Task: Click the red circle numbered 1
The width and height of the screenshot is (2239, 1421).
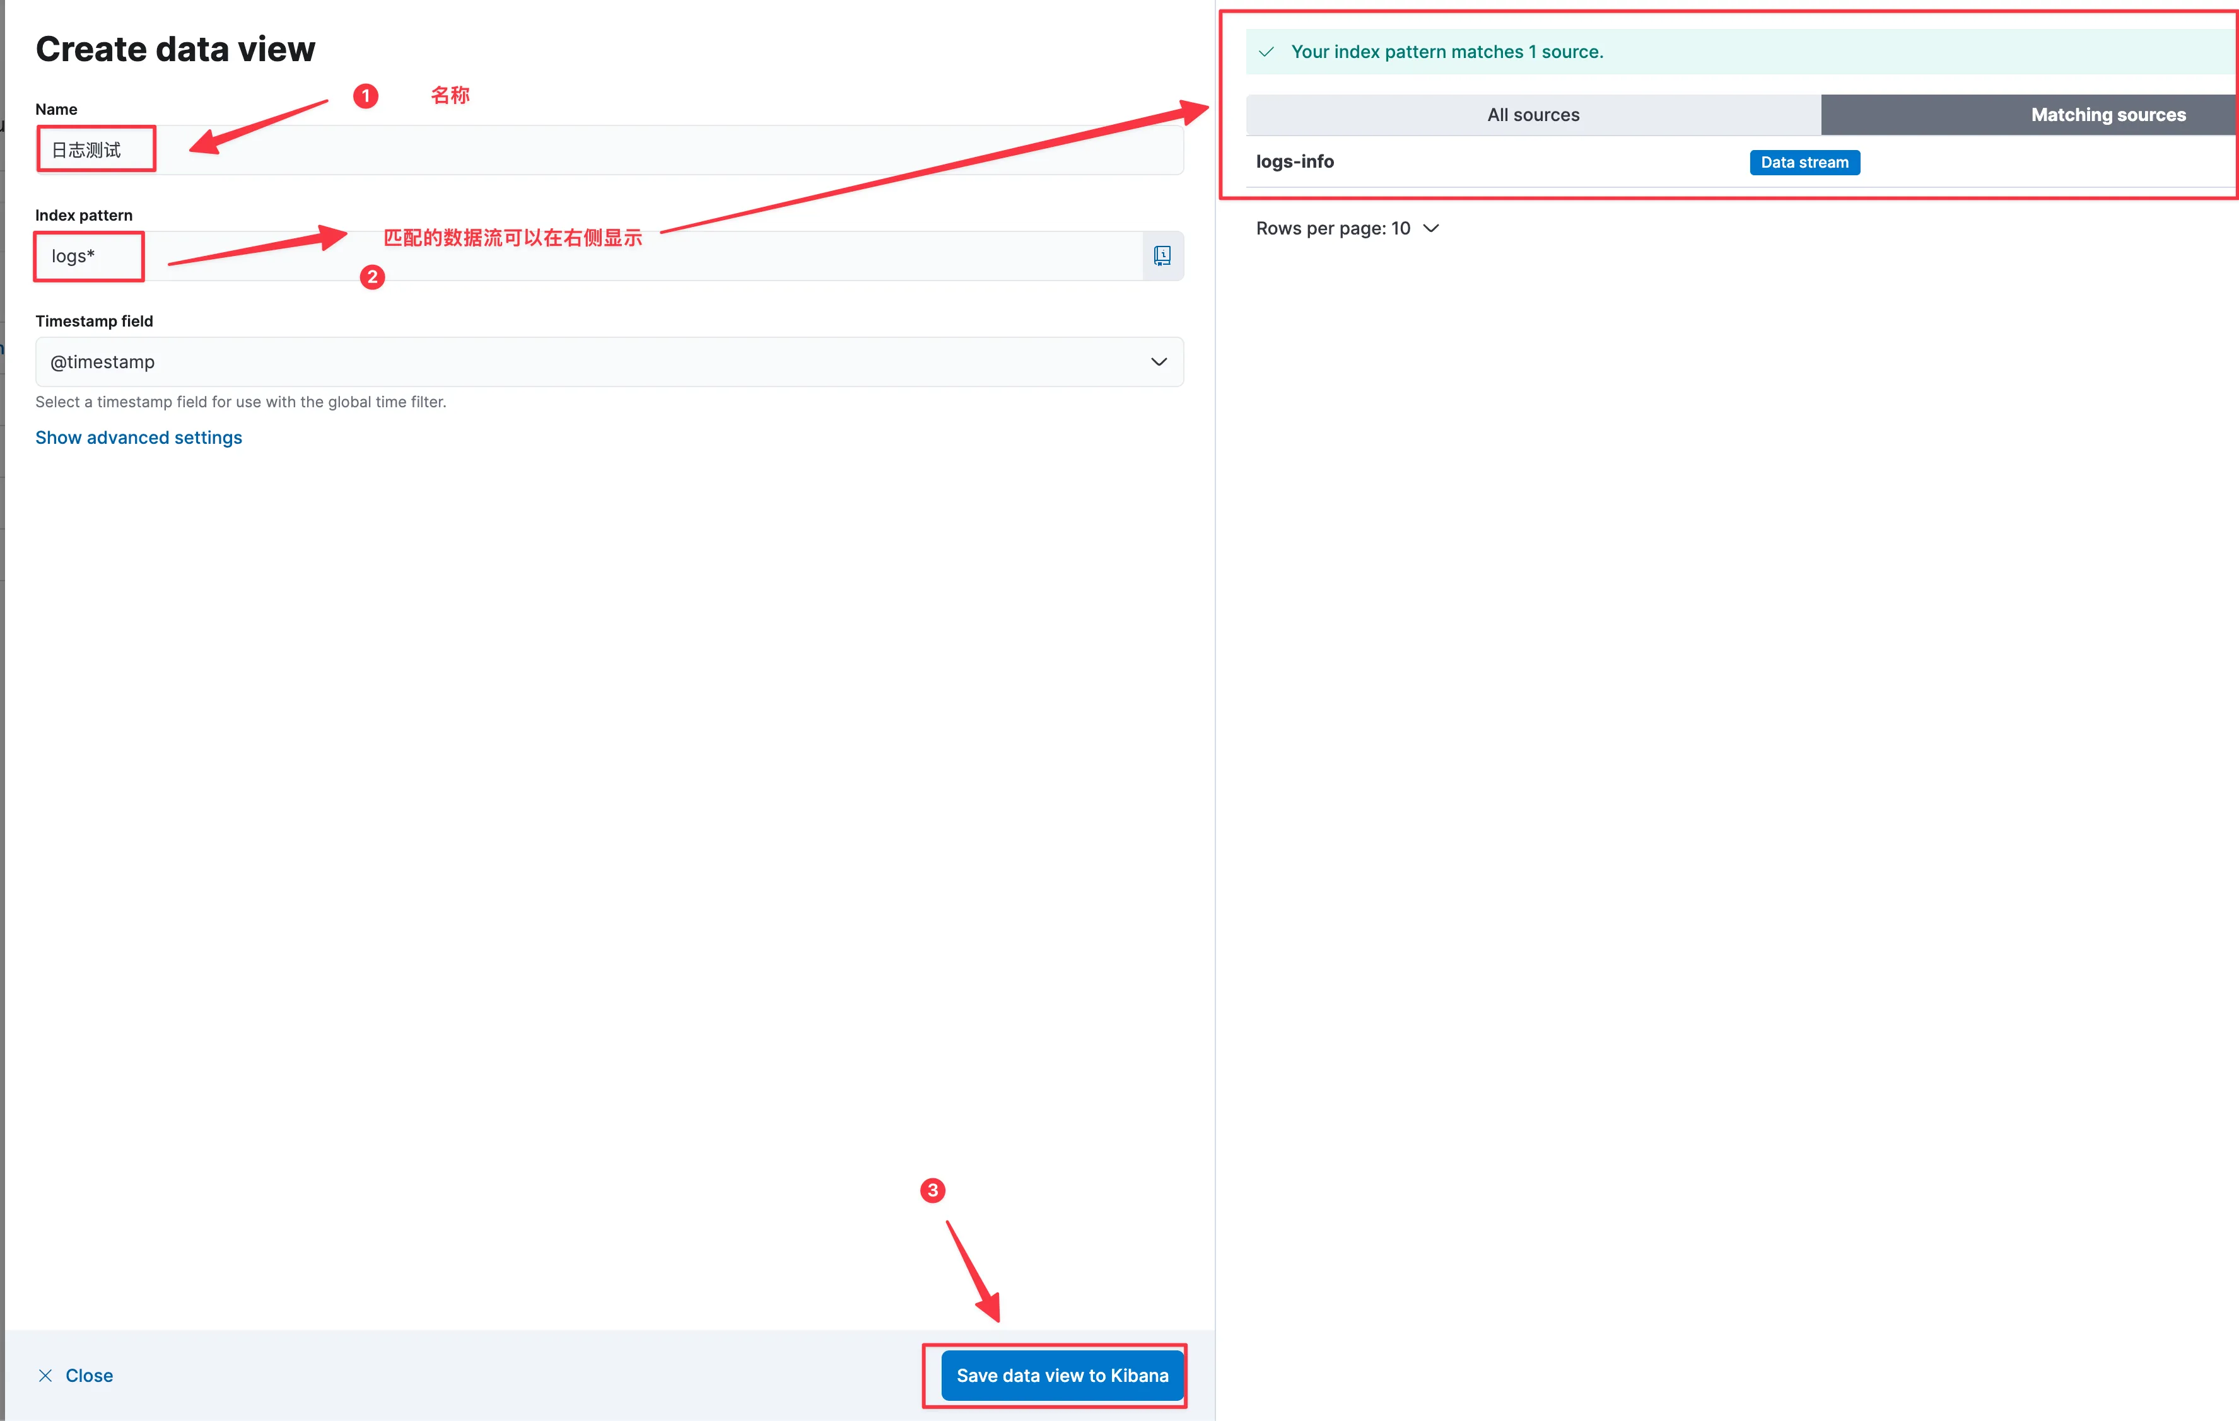Action: pyautogui.click(x=365, y=96)
